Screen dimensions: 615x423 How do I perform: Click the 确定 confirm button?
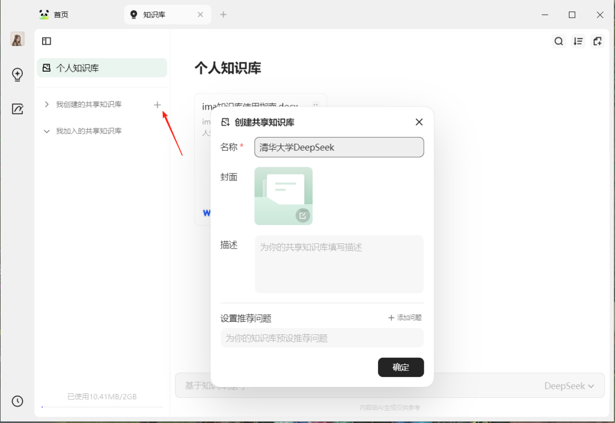(400, 367)
